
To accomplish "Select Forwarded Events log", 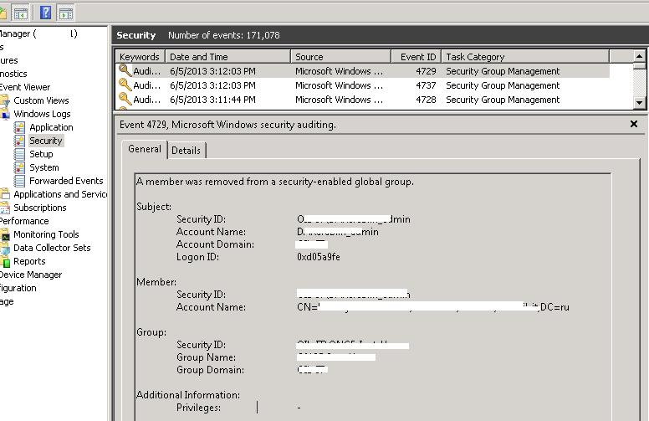I will 66,181.
